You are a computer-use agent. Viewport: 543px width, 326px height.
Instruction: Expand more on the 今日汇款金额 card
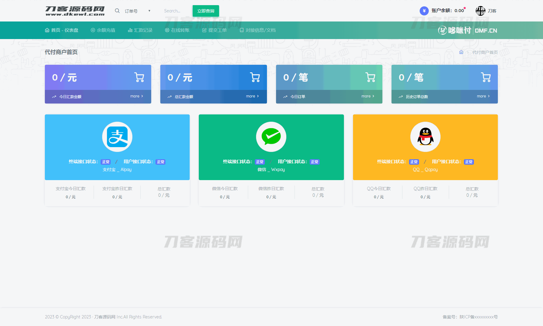(136, 96)
